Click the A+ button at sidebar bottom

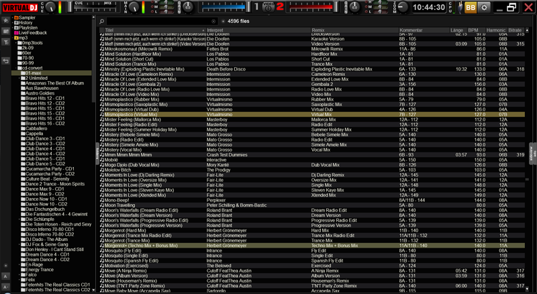tap(6, 287)
